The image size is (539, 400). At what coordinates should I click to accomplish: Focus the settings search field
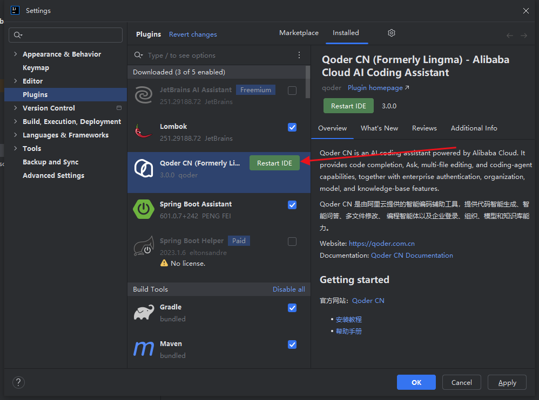pos(66,35)
